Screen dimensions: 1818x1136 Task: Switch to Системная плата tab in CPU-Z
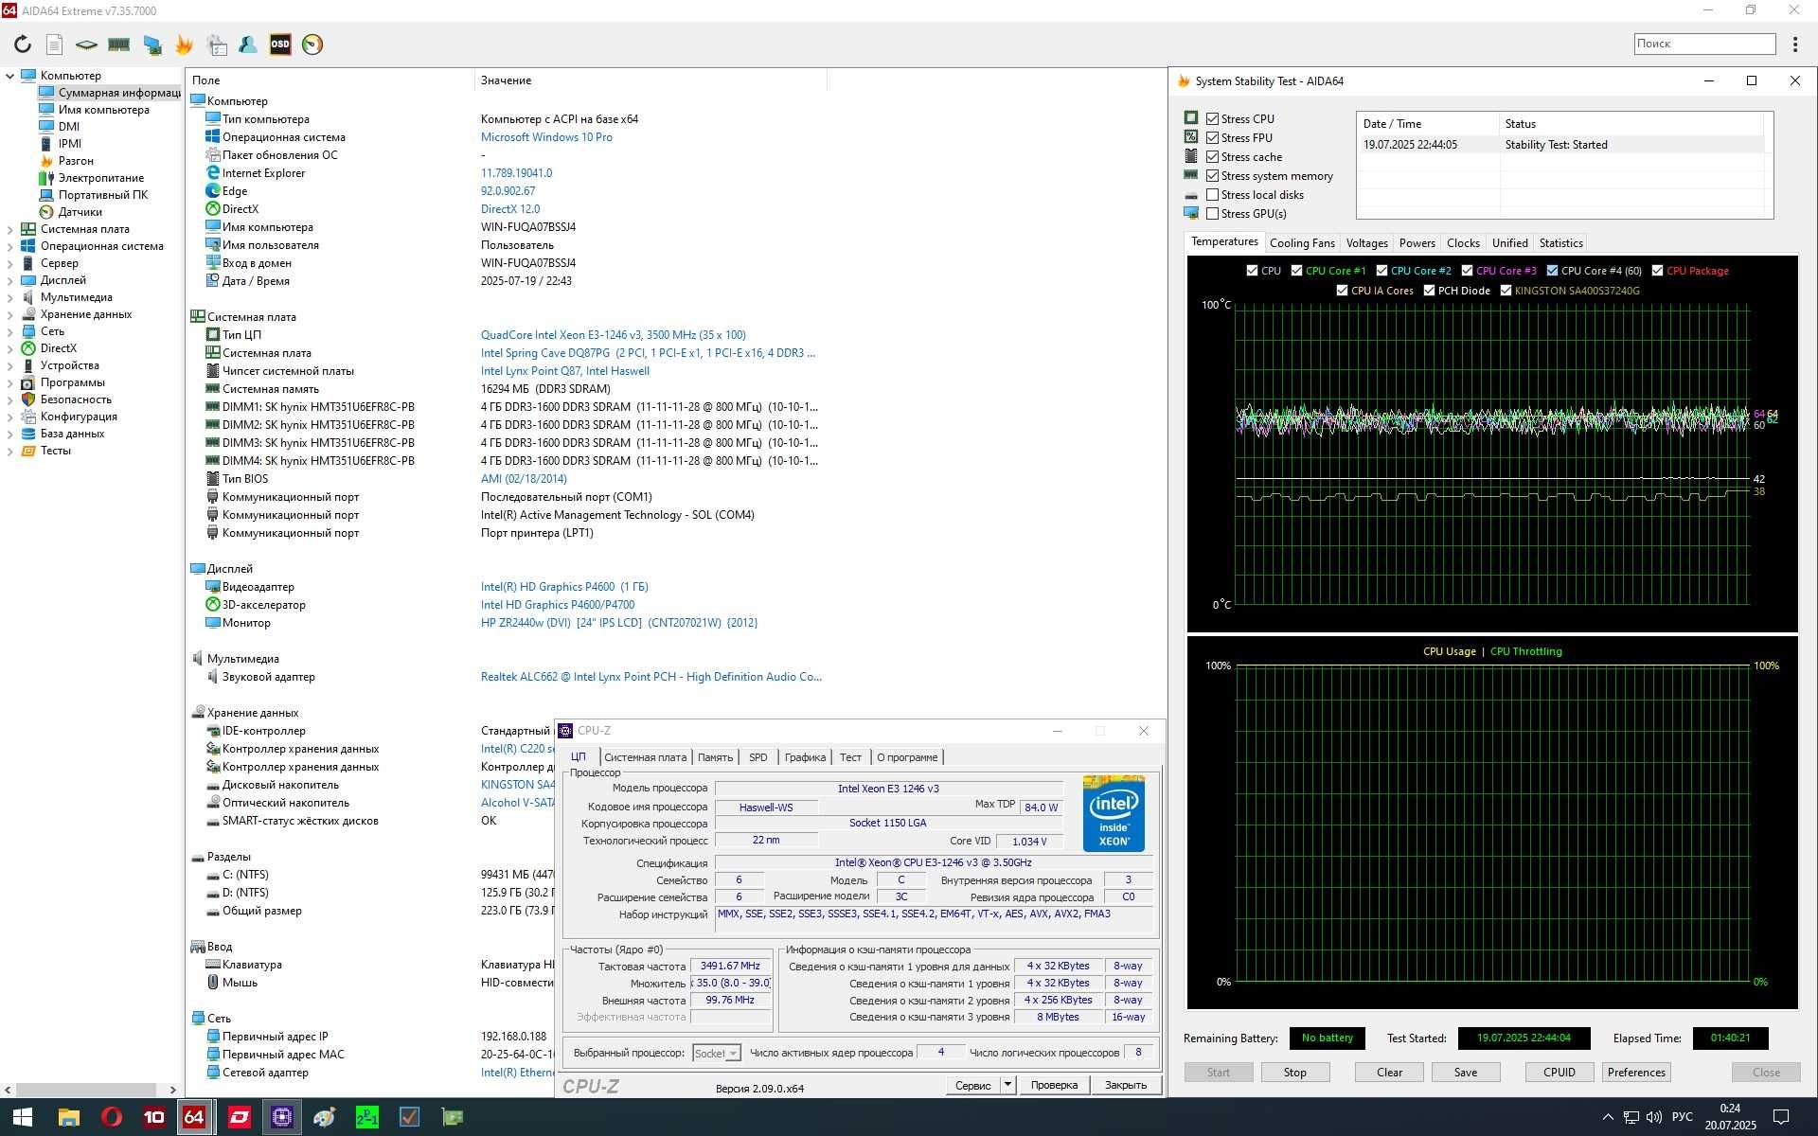[645, 757]
